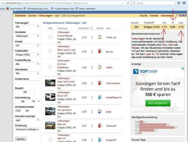Open eco up! move vehicle thumbnail
188x142 pixels.
[50, 111]
